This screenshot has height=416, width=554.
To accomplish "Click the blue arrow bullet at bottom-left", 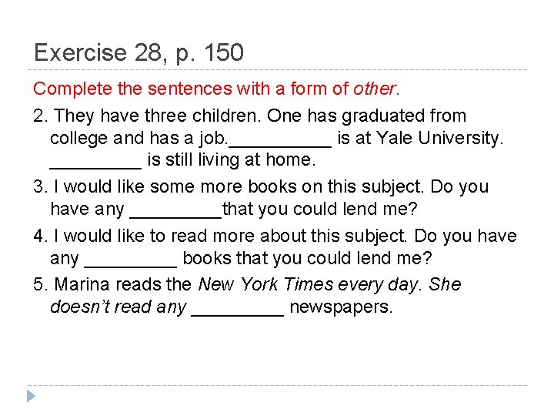I will [30, 397].
